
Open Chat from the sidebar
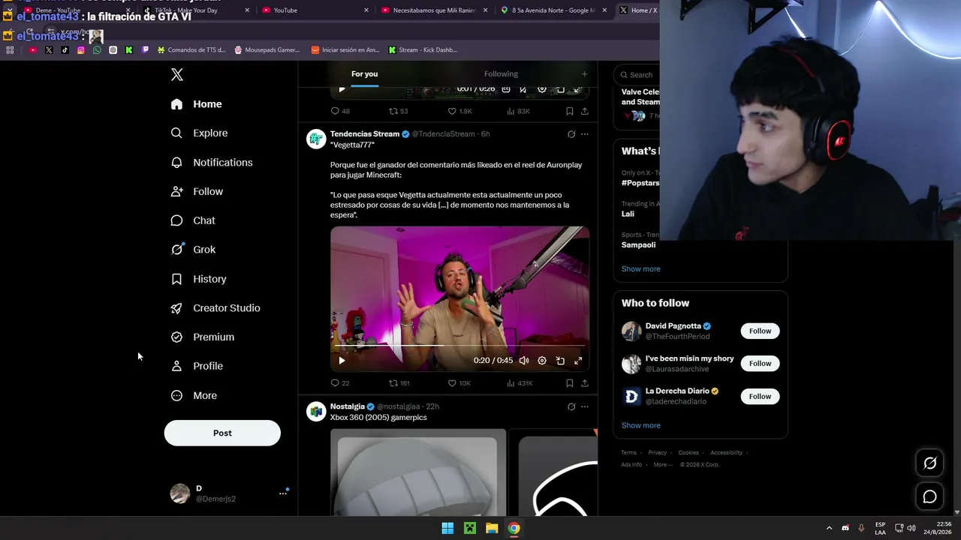coord(193,220)
